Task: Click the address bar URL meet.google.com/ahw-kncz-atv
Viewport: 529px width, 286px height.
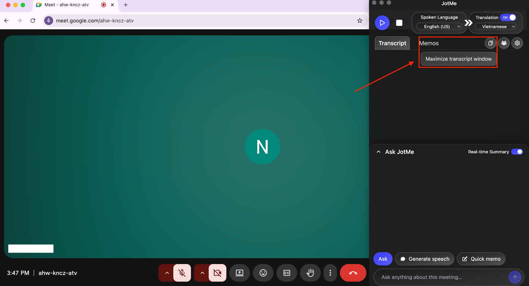Action: coord(95,20)
